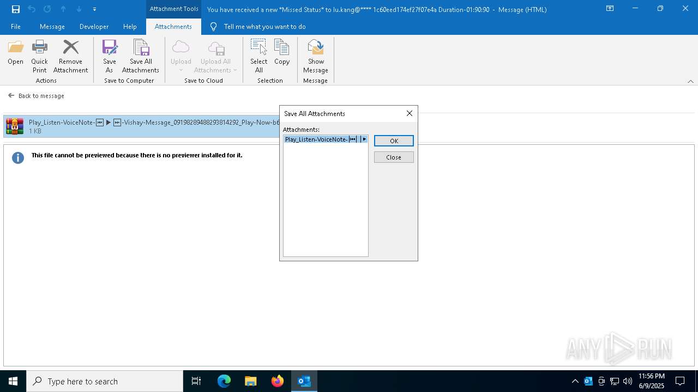Click the taskbar search box

[105, 381]
